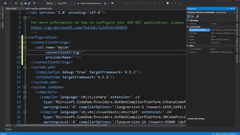
Task: Collapse the connectionStrings element on line 7
Action: pos(25,42)
